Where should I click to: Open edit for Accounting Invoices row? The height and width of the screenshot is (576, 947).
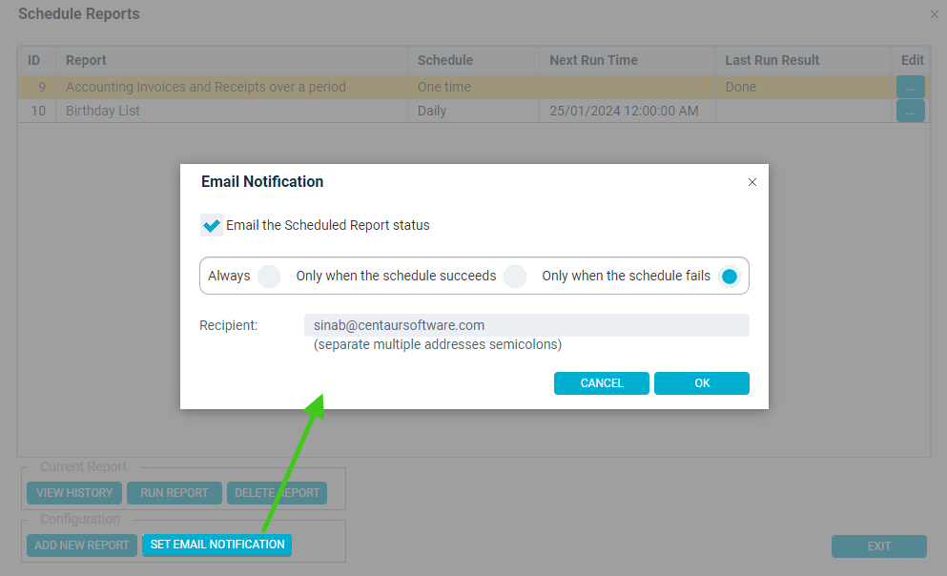pyautogui.click(x=911, y=87)
